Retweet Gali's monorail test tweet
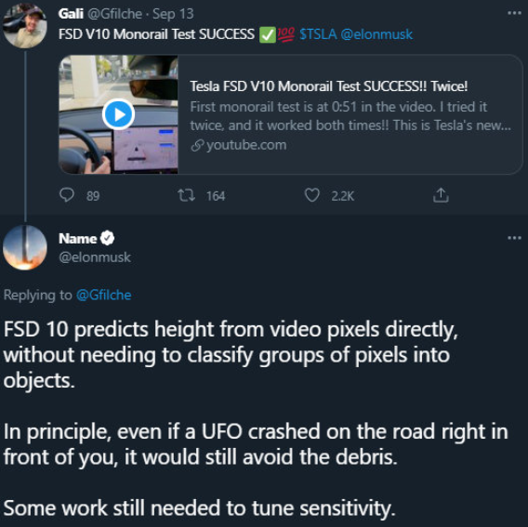Image resolution: width=528 pixels, height=527 pixels. [186, 195]
